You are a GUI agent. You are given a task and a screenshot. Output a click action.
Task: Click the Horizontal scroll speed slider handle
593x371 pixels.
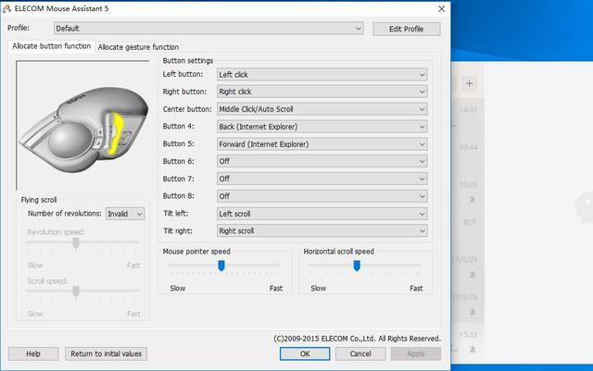point(357,266)
